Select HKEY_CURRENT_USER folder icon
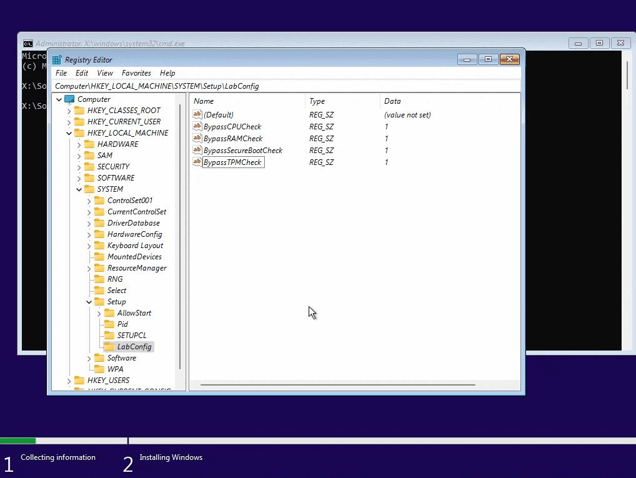 pos(79,122)
